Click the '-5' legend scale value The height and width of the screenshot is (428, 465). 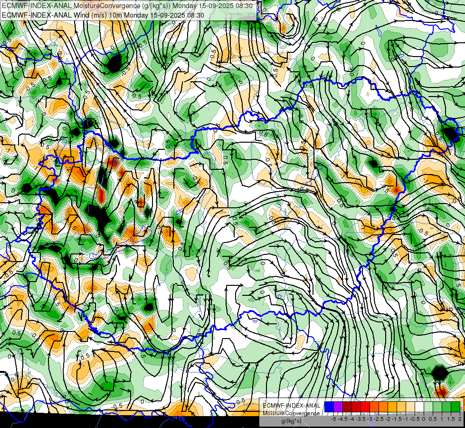coord(333,419)
